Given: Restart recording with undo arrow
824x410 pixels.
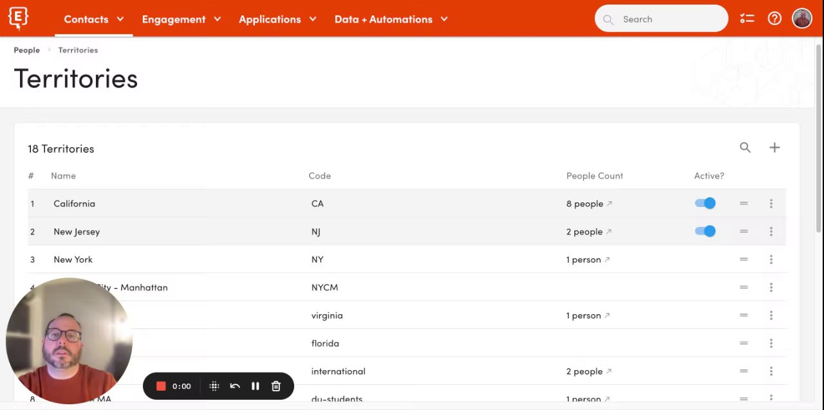Looking at the screenshot, I should pos(235,386).
